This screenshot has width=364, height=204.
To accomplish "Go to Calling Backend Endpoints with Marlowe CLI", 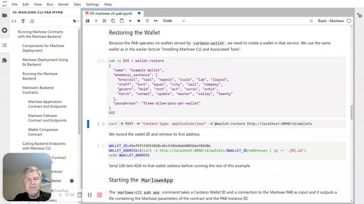I will [x=44, y=146].
